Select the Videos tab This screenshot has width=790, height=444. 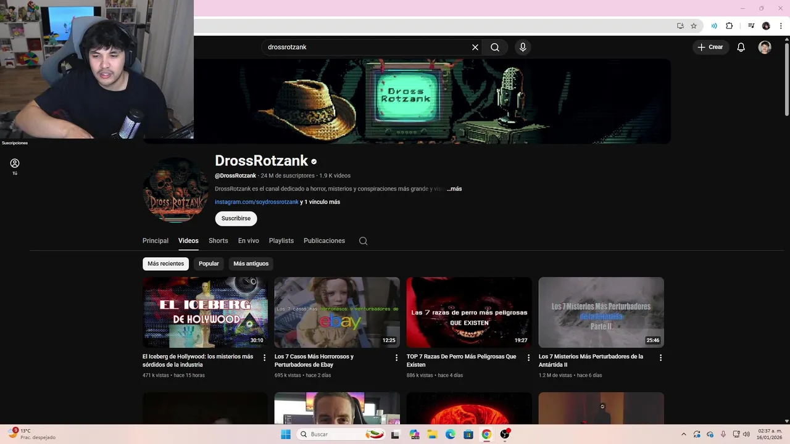(188, 240)
